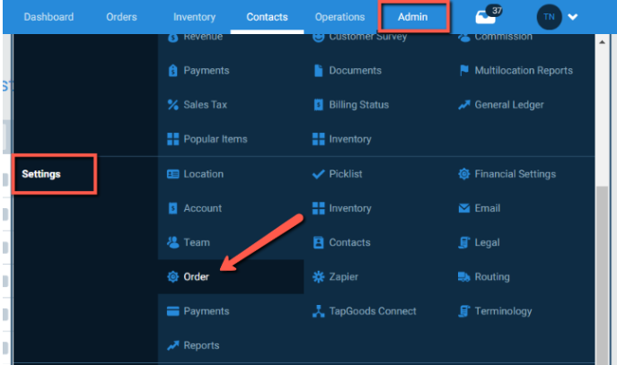Viewport: 617px width, 365px height.
Task: Click the Payments price-tag icon under reports
Action: point(172,71)
